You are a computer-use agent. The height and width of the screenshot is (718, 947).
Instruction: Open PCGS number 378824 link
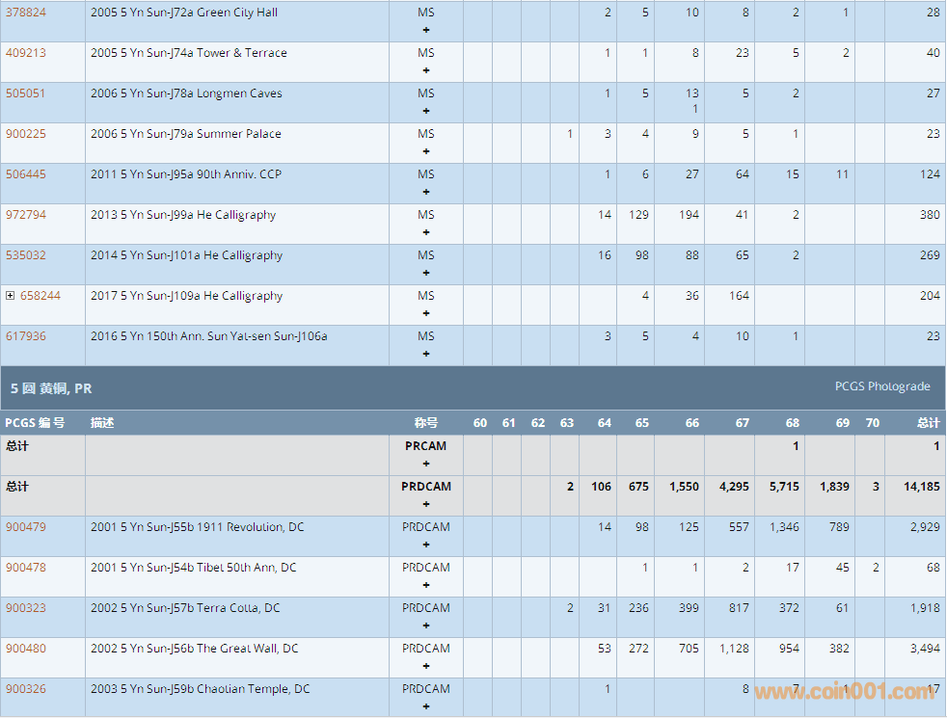click(x=25, y=13)
